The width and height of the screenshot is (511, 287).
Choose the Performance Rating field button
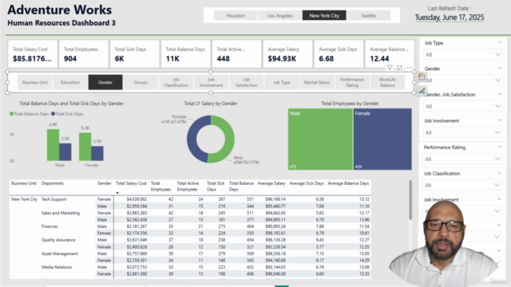click(352, 82)
